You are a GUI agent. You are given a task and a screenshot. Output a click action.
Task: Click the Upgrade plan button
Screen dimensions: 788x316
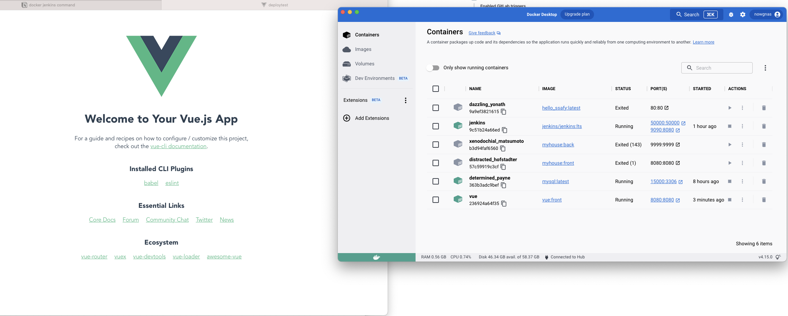577,14
